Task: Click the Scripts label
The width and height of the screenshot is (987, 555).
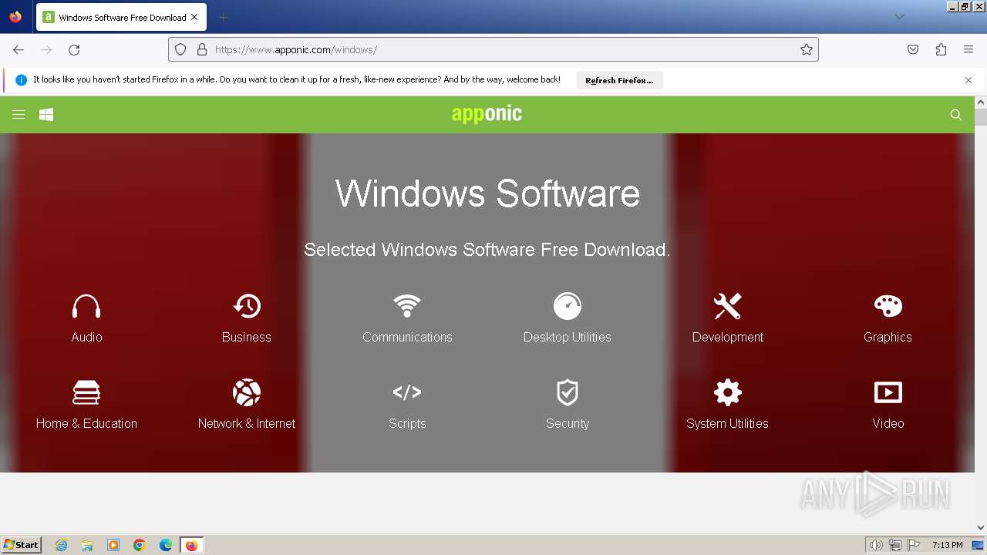Action: click(x=407, y=423)
